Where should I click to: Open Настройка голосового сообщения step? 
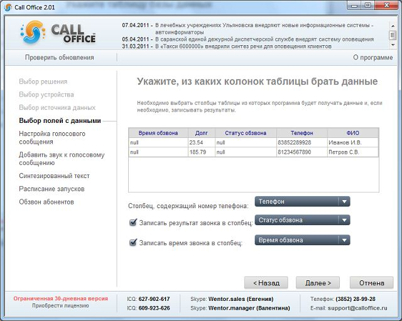coord(52,137)
